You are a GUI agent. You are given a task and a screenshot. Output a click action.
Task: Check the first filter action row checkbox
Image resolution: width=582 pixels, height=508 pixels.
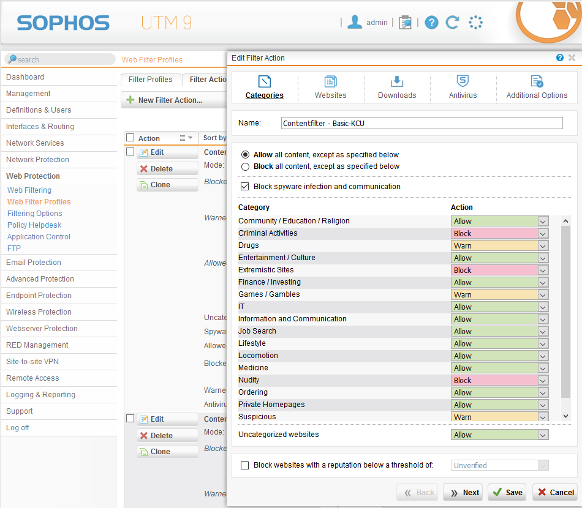130,152
